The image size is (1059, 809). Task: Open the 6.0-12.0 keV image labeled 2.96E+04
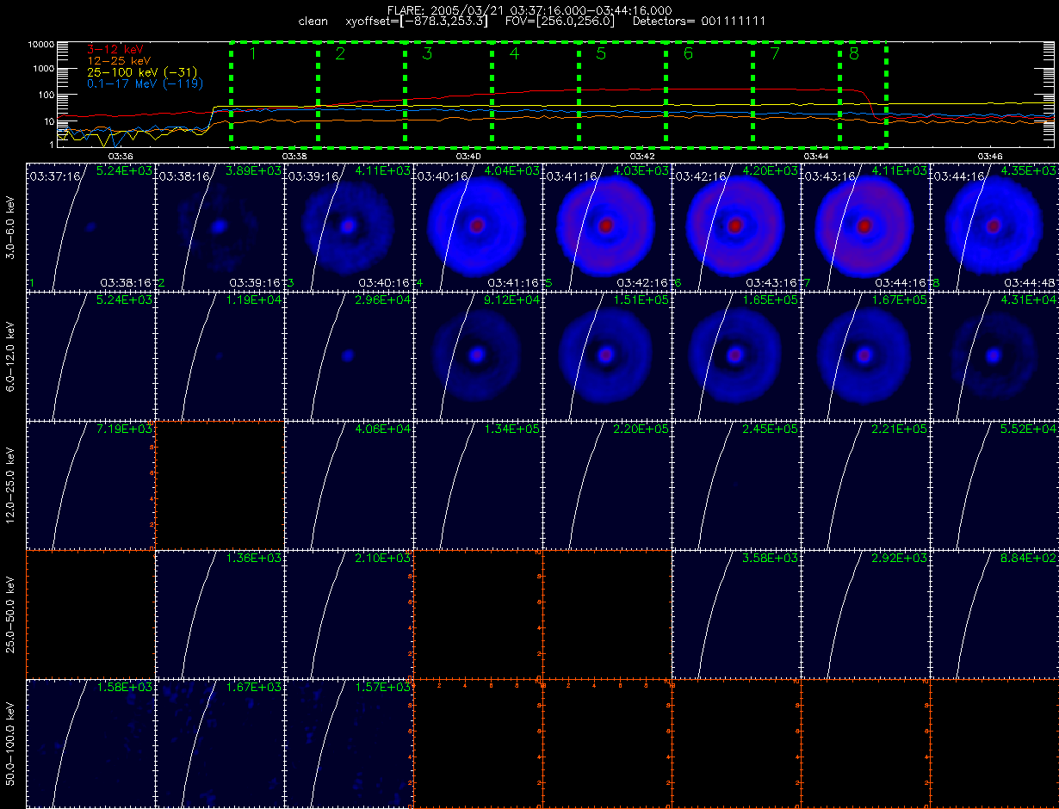click(x=349, y=355)
